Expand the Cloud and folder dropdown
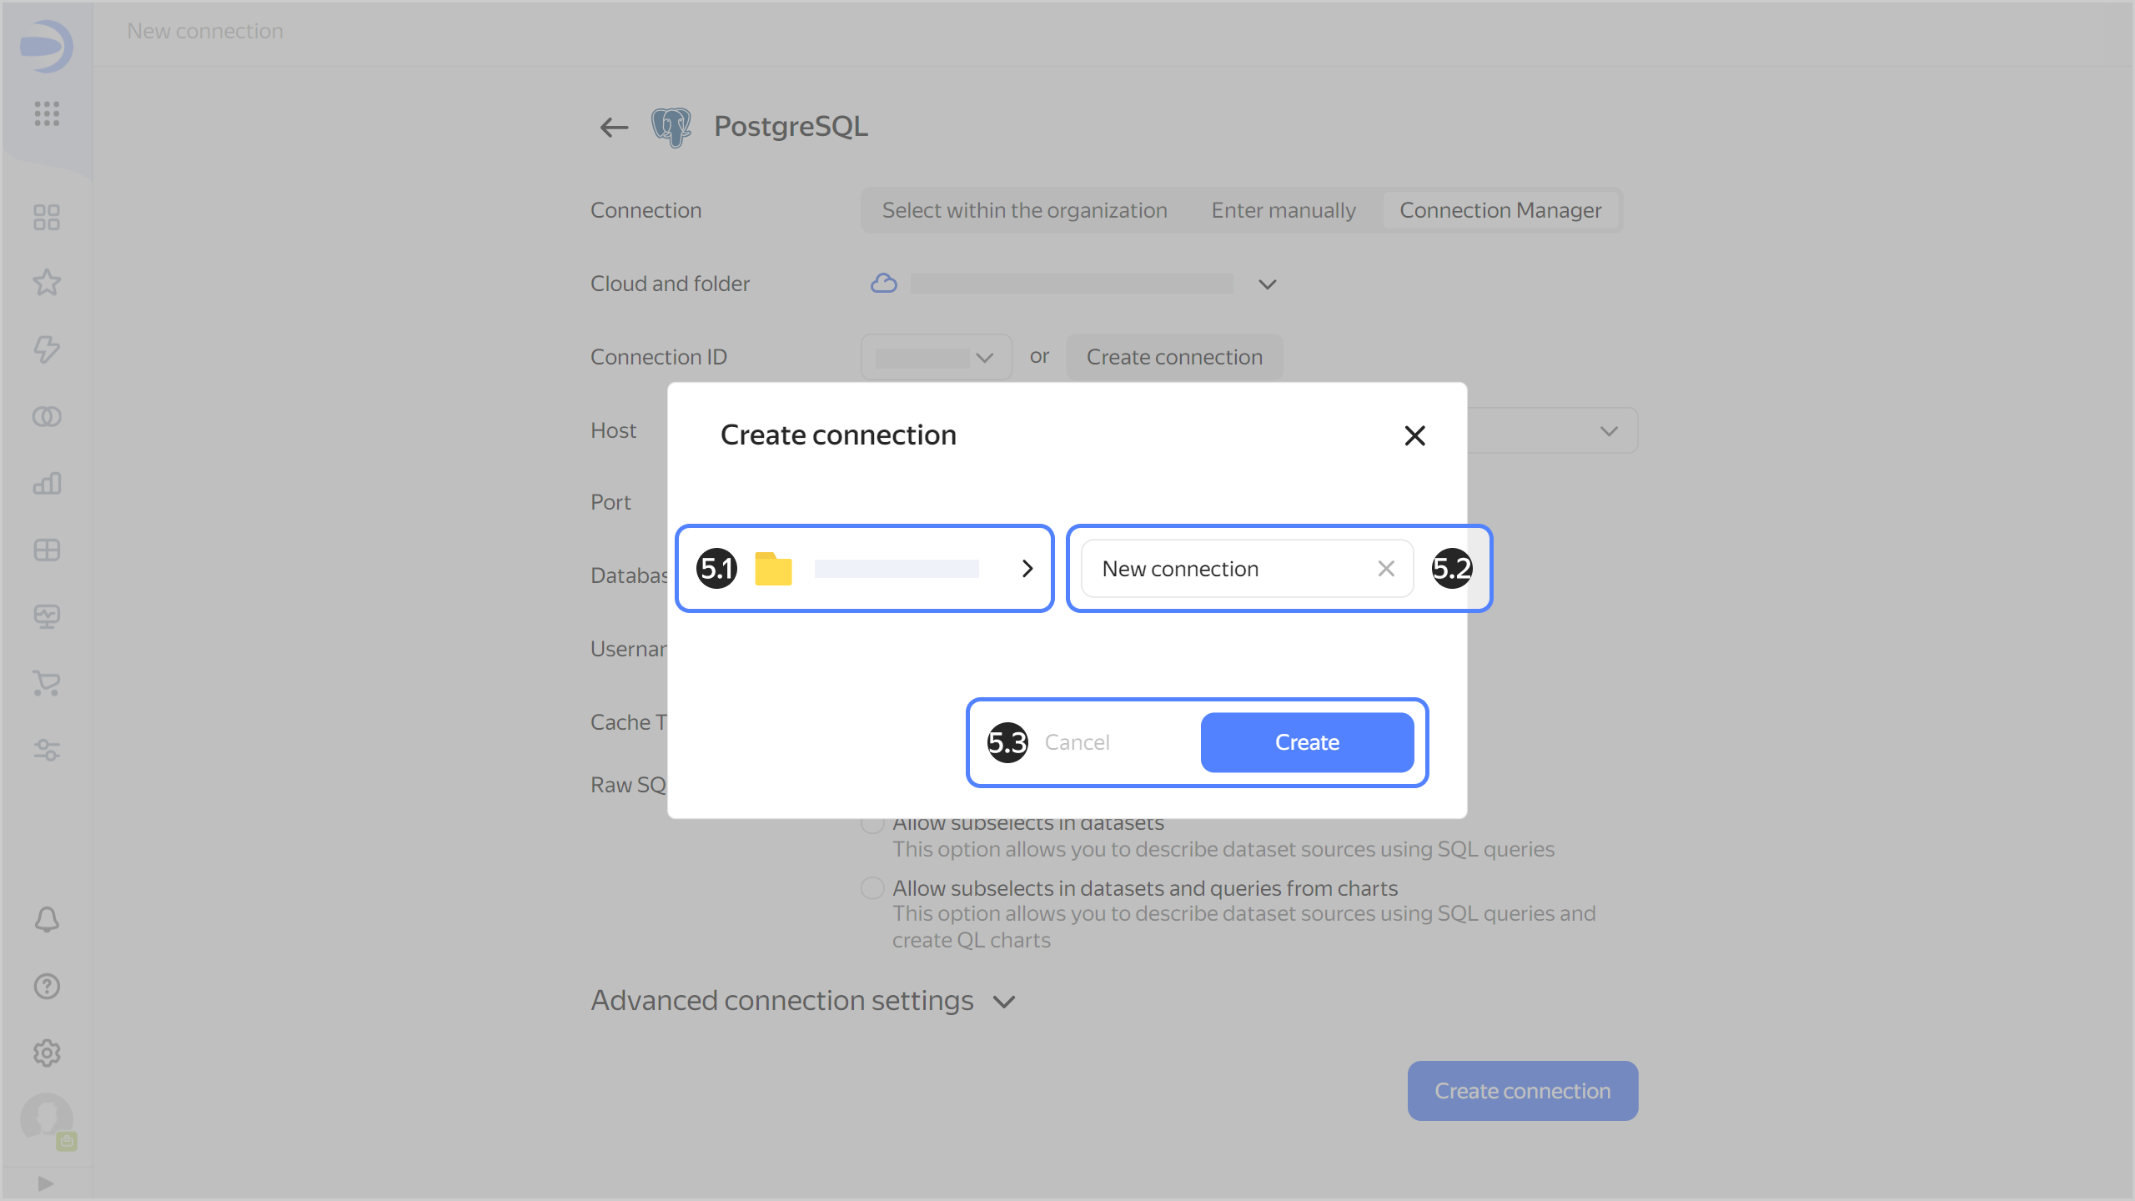Image resolution: width=2135 pixels, height=1201 pixels. pyautogui.click(x=1267, y=284)
